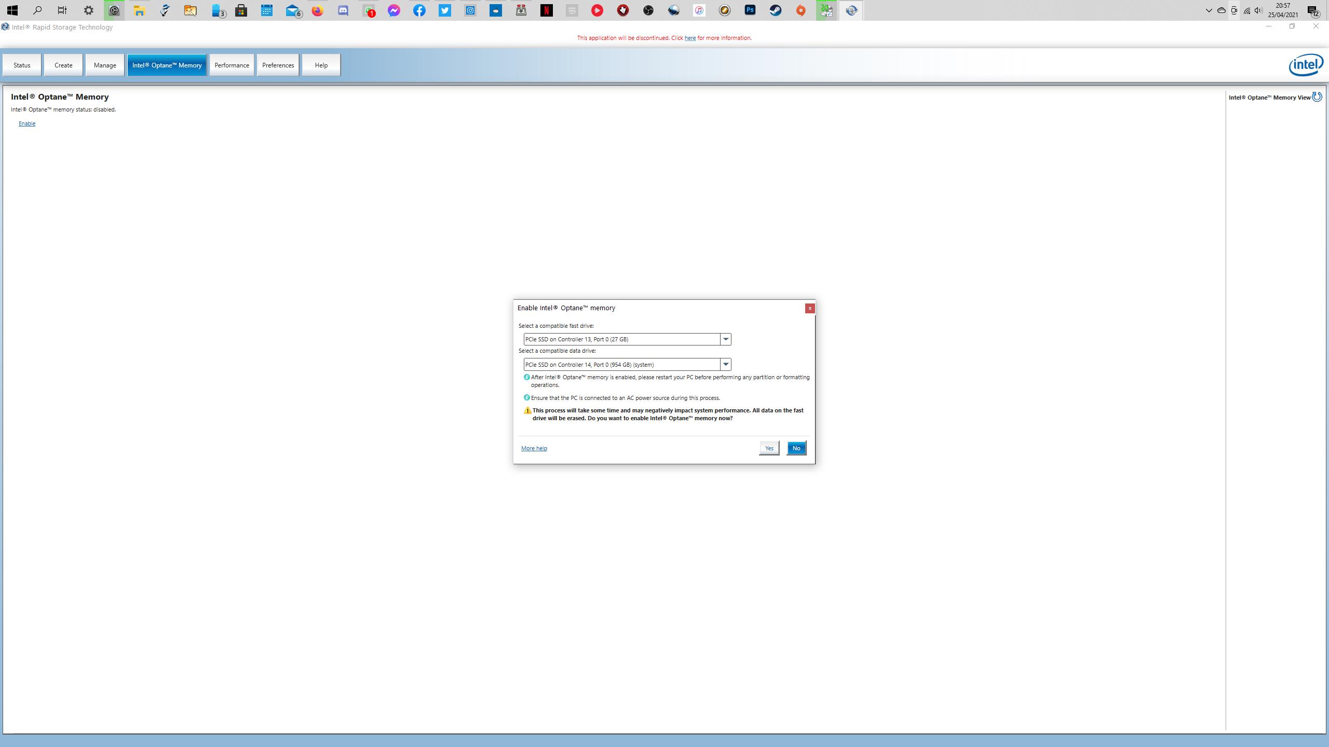
Task: Open Your Phone app with 3 badge
Action: coord(218,10)
